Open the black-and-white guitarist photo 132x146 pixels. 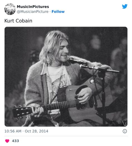[x=66, y=77]
